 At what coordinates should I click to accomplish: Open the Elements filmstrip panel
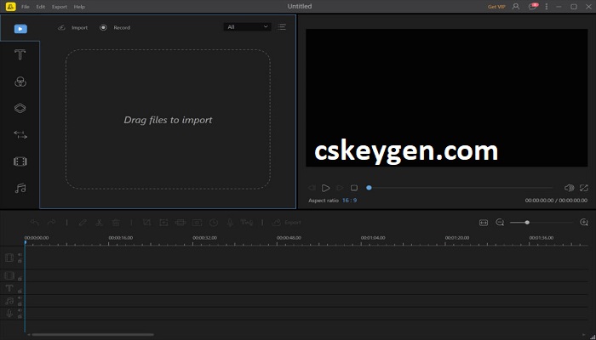20,161
